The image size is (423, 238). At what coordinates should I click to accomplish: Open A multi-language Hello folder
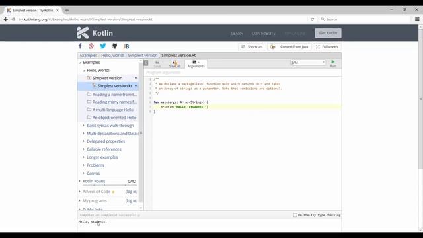110,110
